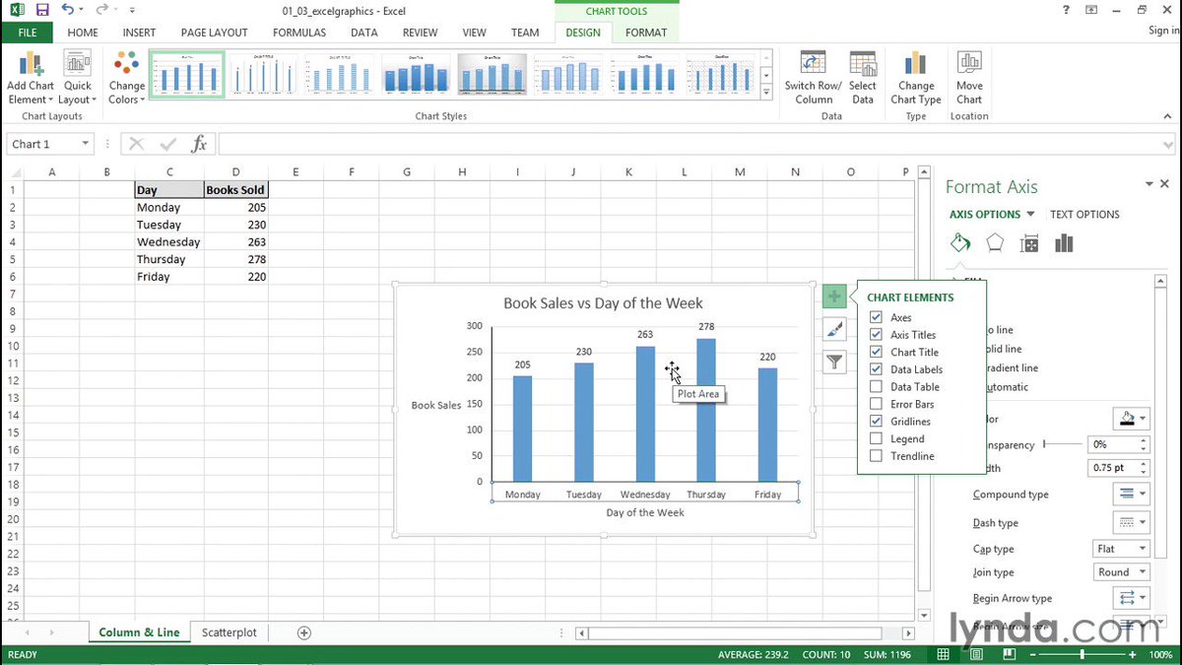Check the Legend checkbox

pyautogui.click(x=876, y=438)
